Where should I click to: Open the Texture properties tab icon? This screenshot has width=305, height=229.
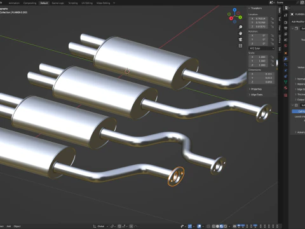pyautogui.click(x=286, y=95)
